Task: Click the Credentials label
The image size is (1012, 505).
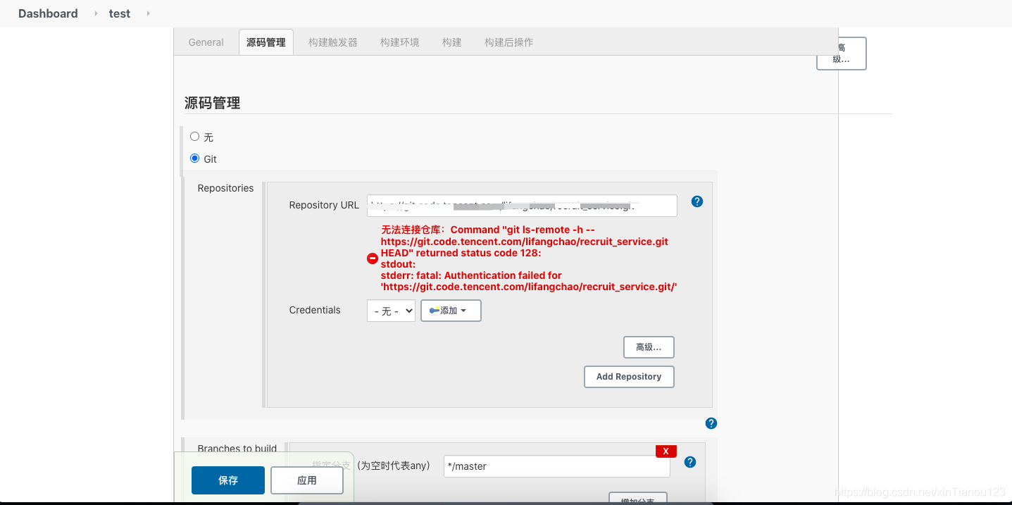Action: (x=315, y=310)
